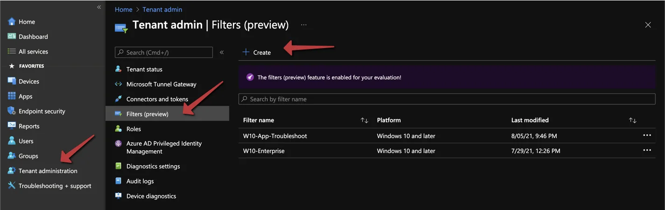665x210 pixels.
Task: Collapse the main left navigation pane
Action: coord(99,7)
